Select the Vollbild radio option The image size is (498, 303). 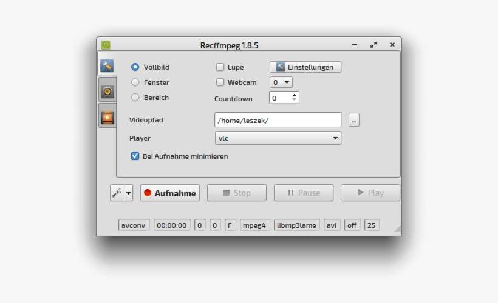[135, 67]
